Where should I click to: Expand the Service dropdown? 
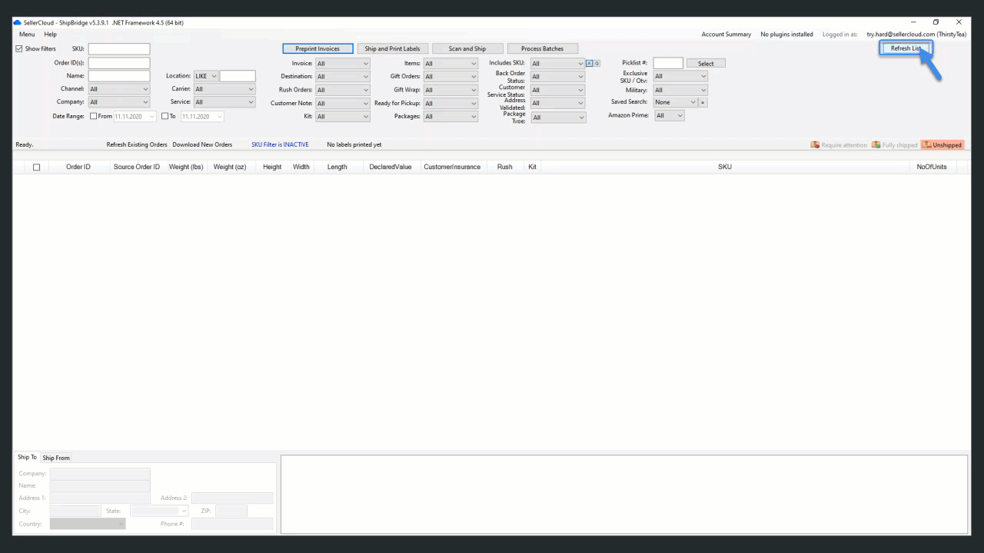[224, 102]
